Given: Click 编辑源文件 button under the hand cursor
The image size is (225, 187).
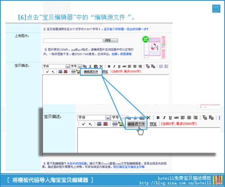Looking at the screenshot, I should pos(136,124).
